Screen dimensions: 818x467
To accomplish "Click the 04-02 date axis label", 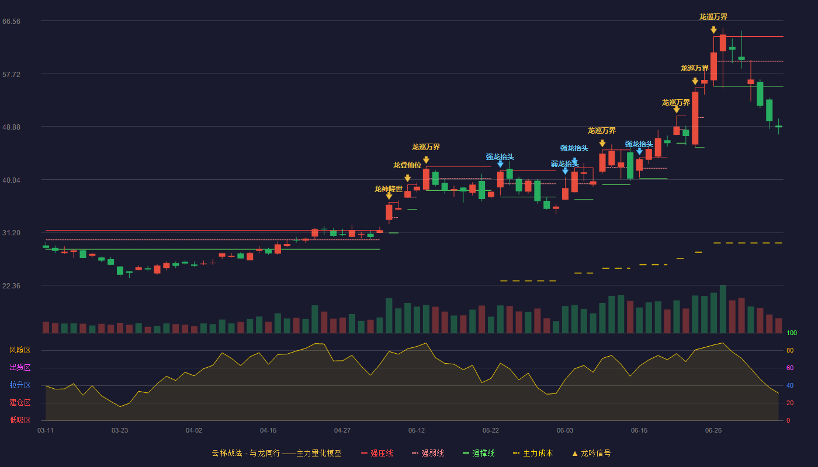I will click(x=194, y=430).
